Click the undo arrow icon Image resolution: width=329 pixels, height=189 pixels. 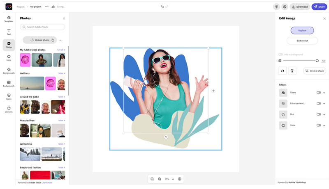(x=162, y=7)
